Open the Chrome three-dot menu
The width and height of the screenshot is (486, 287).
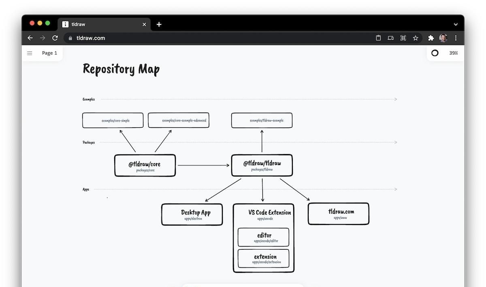456,38
